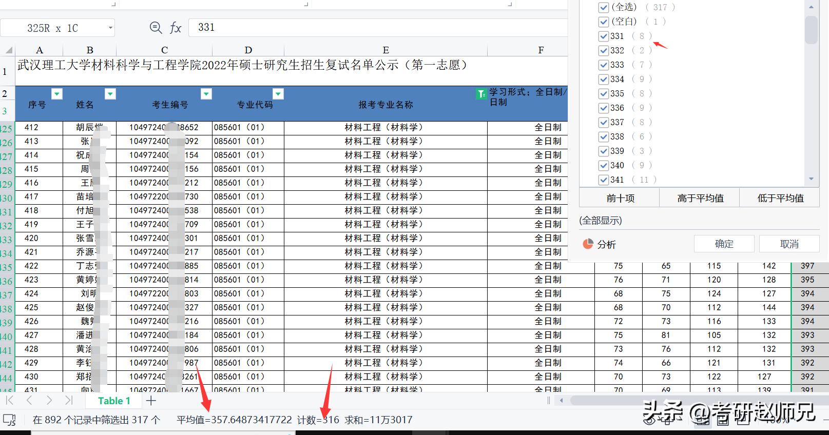829x435 pixels.
Task: Uncheck the 334 value checkbox
Action: [x=603, y=79]
